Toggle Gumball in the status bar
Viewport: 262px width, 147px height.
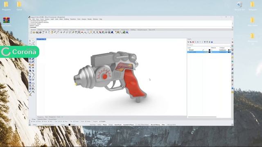pyautogui.click(x=128, y=125)
